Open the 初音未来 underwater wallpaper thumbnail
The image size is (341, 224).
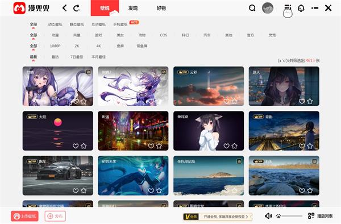(133, 176)
